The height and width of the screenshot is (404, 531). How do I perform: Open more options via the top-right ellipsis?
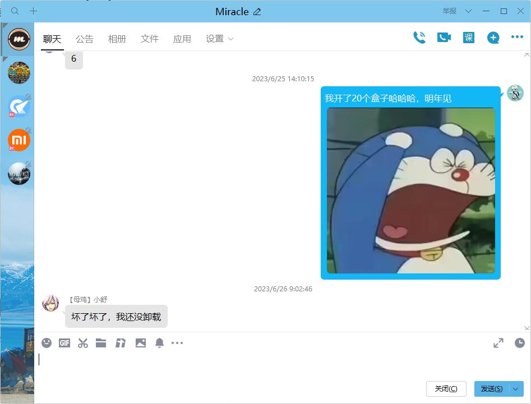(x=516, y=36)
